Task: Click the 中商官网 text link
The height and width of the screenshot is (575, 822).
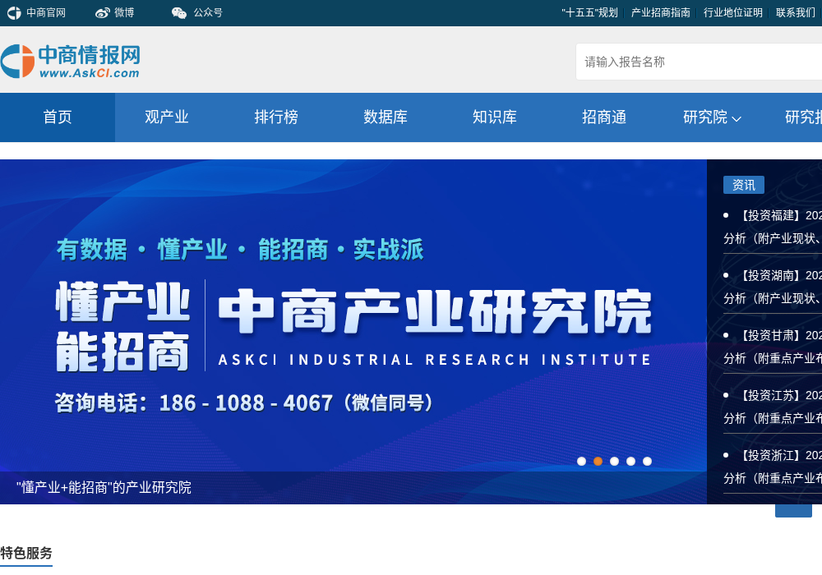Action: click(x=46, y=12)
